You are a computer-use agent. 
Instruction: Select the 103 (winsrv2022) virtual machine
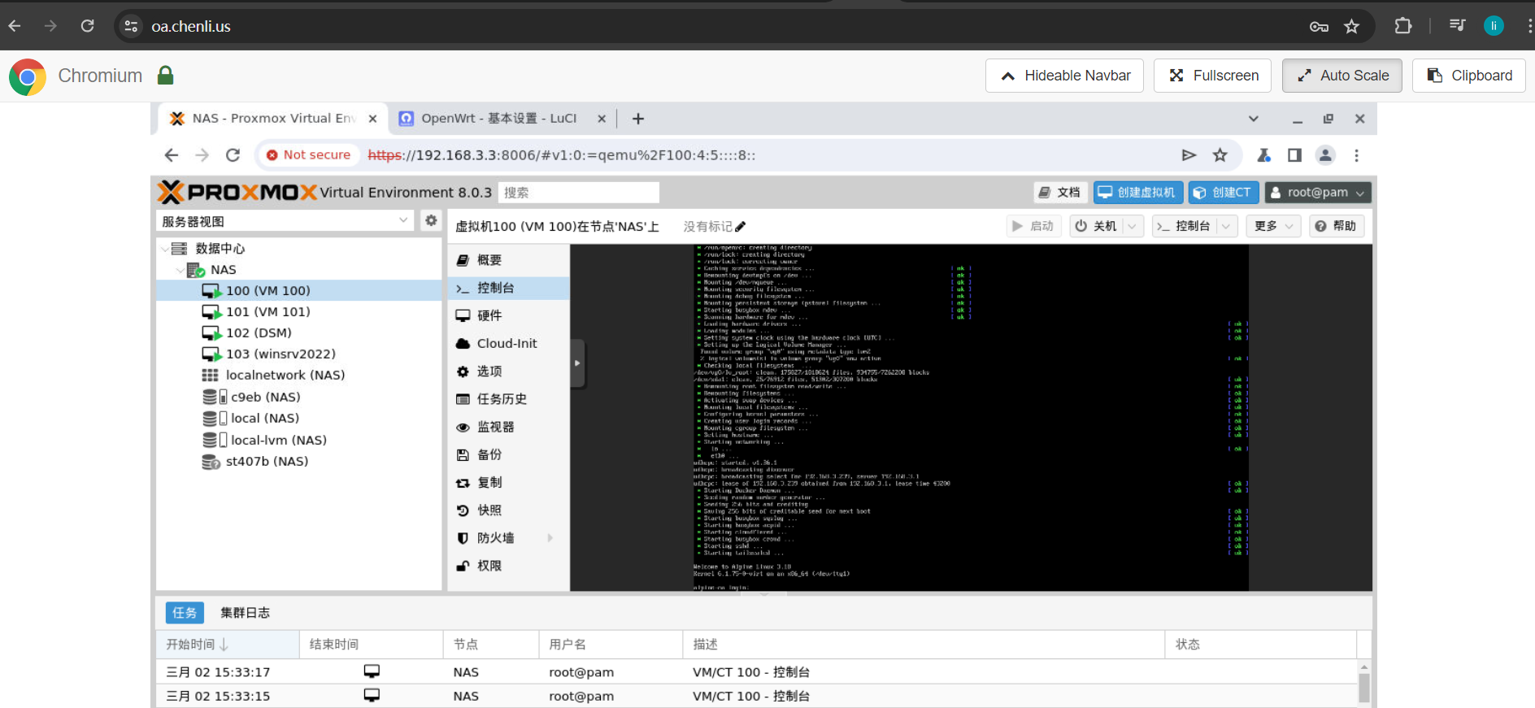(x=298, y=354)
